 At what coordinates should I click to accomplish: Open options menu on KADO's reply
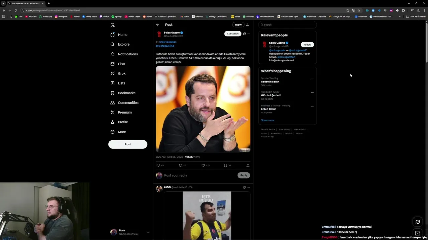249,187
